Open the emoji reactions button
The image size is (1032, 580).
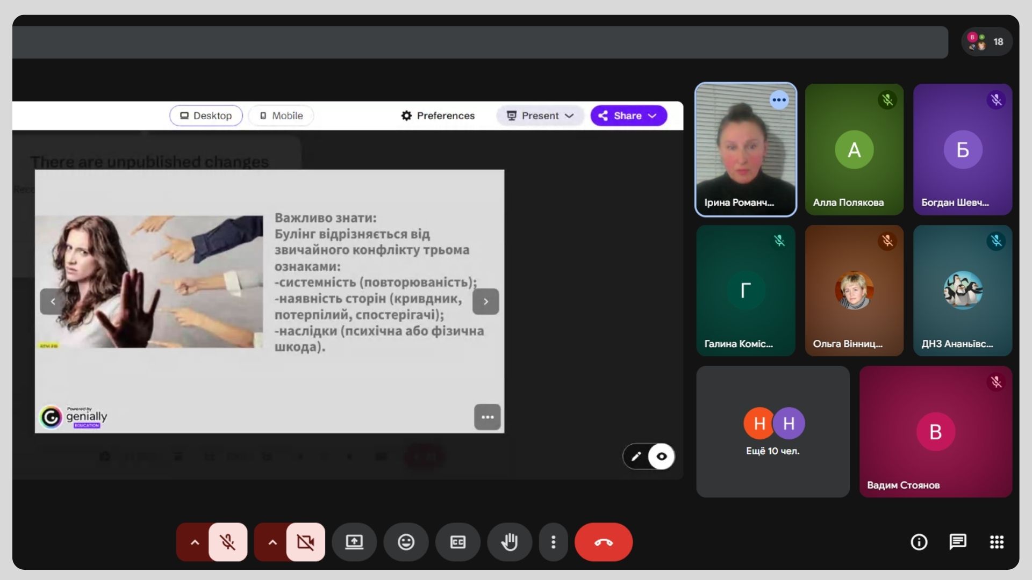(406, 542)
